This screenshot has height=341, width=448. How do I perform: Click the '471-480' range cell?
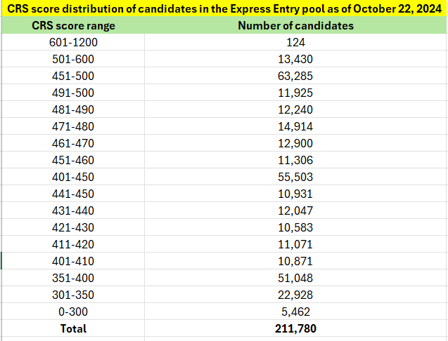(x=73, y=126)
